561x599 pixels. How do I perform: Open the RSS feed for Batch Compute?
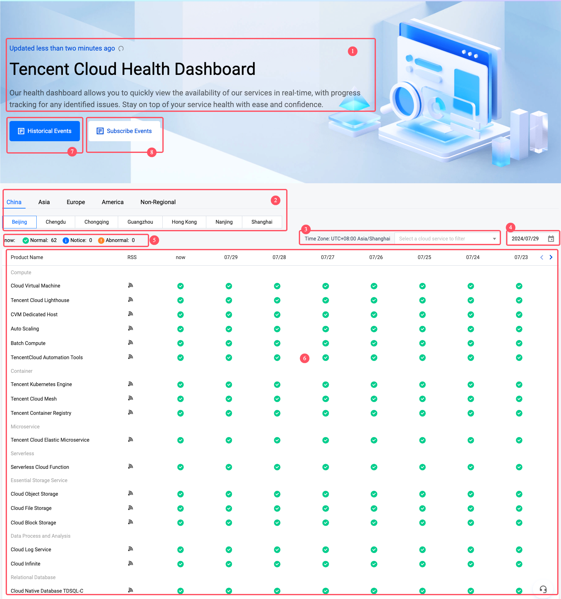130,343
